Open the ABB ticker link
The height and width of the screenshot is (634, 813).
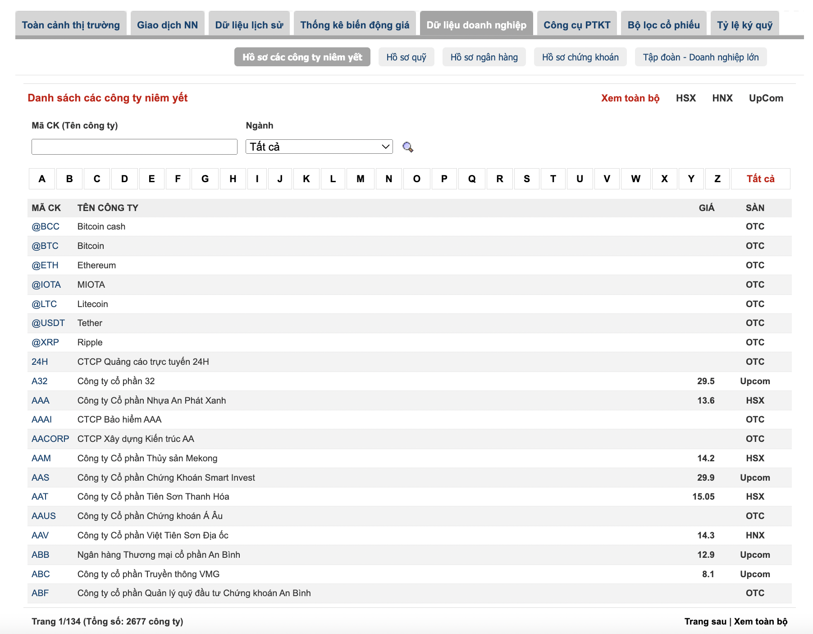(x=41, y=555)
